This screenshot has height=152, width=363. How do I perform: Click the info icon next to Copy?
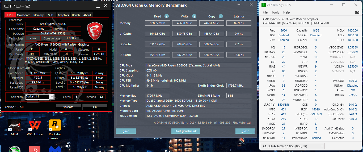tap(221, 16)
